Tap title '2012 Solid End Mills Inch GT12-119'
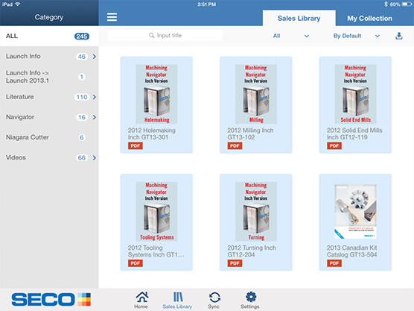The height and width of the screenshot is (311, 414). tap(354, 133)
